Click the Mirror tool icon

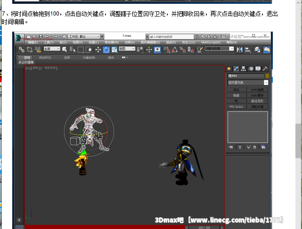(x=240, y=50)
